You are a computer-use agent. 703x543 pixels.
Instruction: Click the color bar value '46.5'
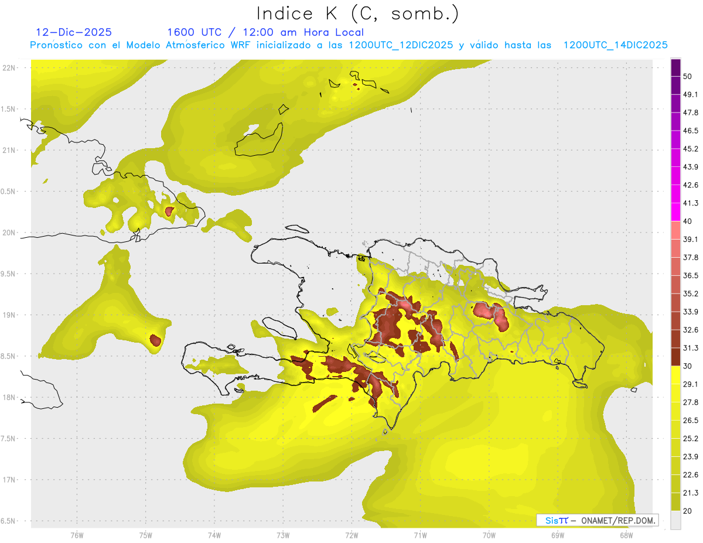tap(690, 131)
